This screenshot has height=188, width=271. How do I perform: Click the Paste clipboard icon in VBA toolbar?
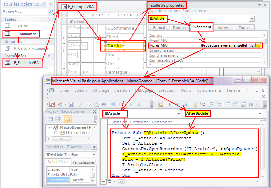pyautogui.click(x=96, y=104)
